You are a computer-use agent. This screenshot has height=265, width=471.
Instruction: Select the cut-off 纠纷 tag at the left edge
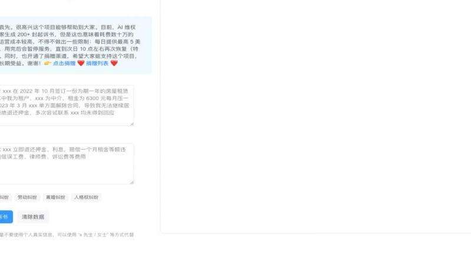coord(4,197)
